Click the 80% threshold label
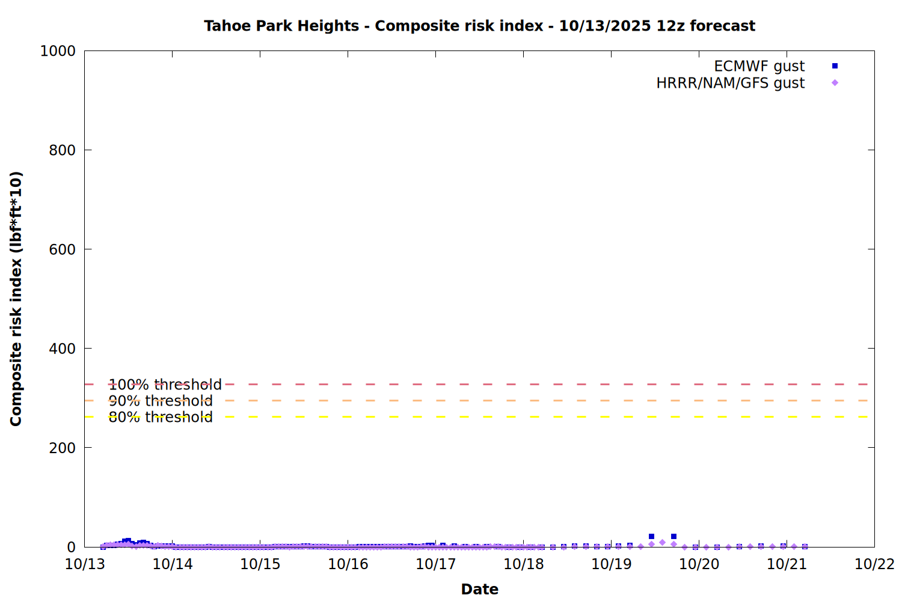The width and height of the screenshot is (902, 601). click(161, 417)
